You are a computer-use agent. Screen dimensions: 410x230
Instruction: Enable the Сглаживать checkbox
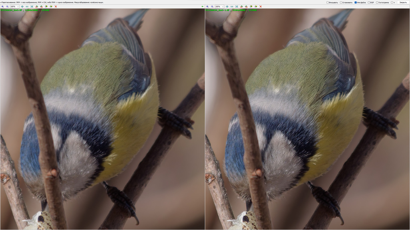(x=341, y=2)
